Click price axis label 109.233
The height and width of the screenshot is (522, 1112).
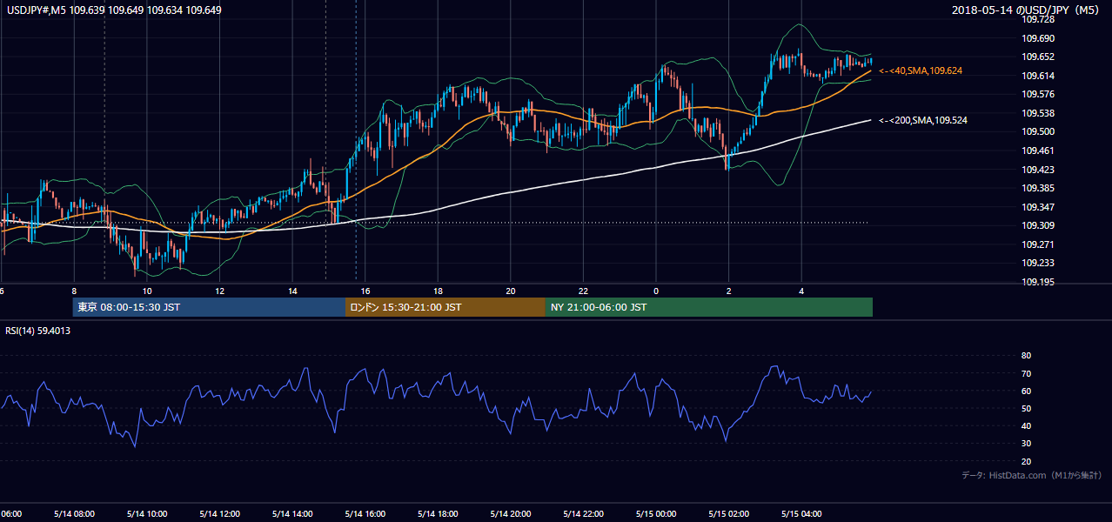point(1036,263)
